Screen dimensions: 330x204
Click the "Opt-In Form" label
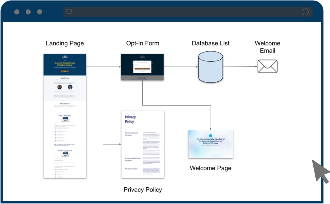(x=143, y=43)
